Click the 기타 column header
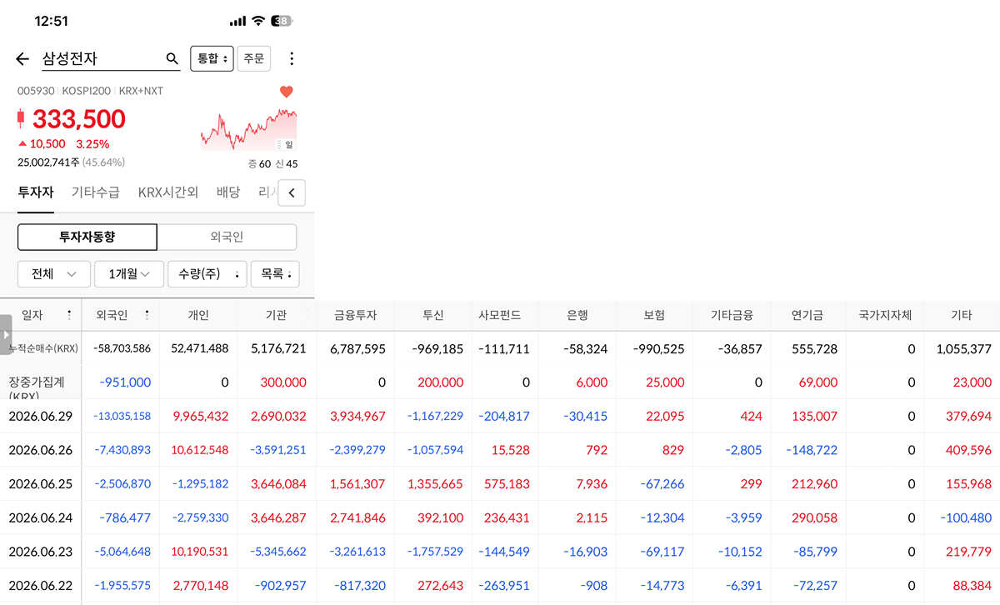 [x=962, y=315]
